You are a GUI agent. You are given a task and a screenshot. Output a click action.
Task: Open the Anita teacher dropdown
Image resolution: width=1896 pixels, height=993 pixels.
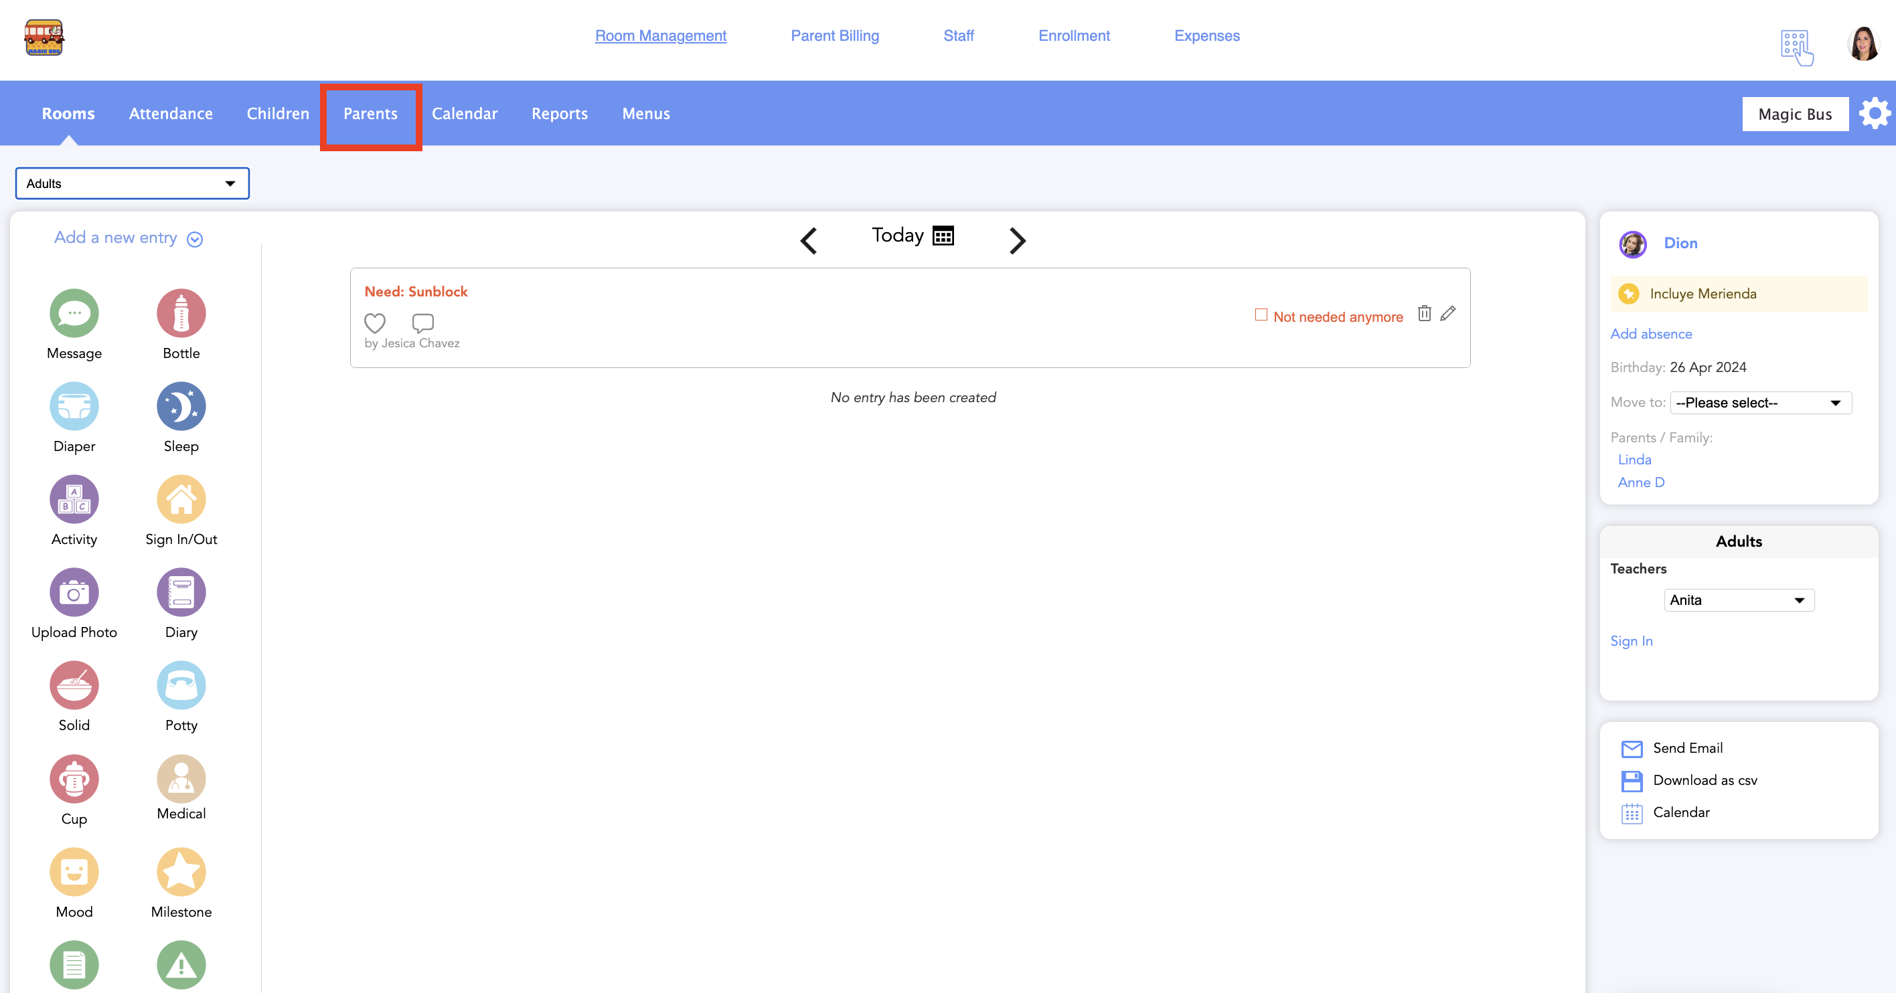(x=1739, y=600)
